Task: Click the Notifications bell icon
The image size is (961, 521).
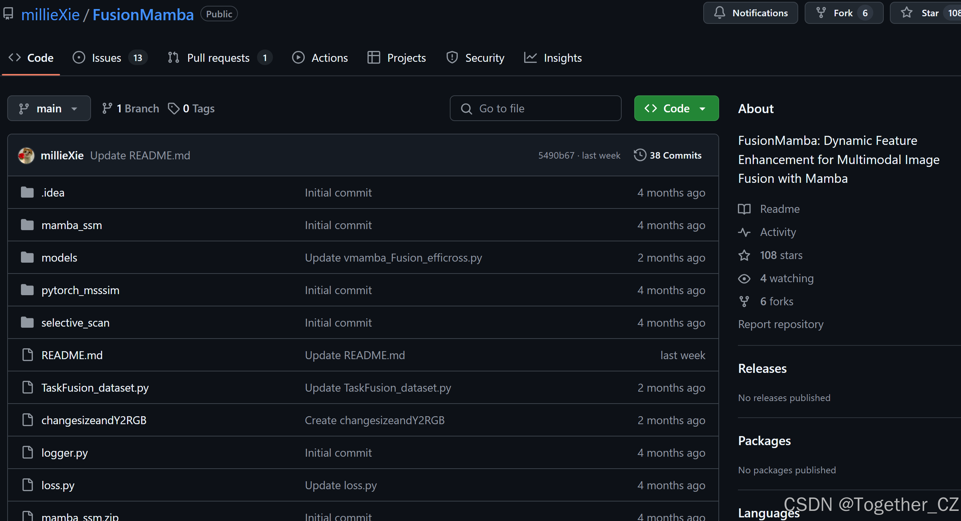Action: coord(719,13)
